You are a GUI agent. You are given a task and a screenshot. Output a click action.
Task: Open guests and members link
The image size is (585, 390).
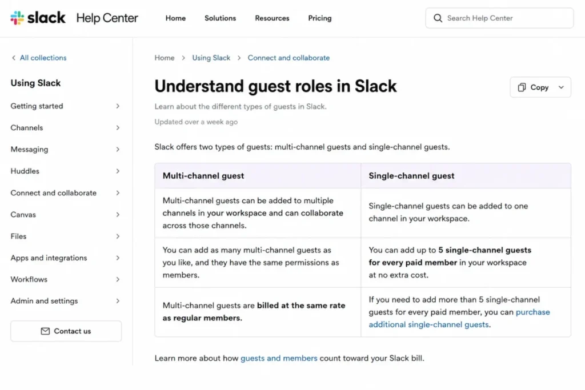(279, 358)
